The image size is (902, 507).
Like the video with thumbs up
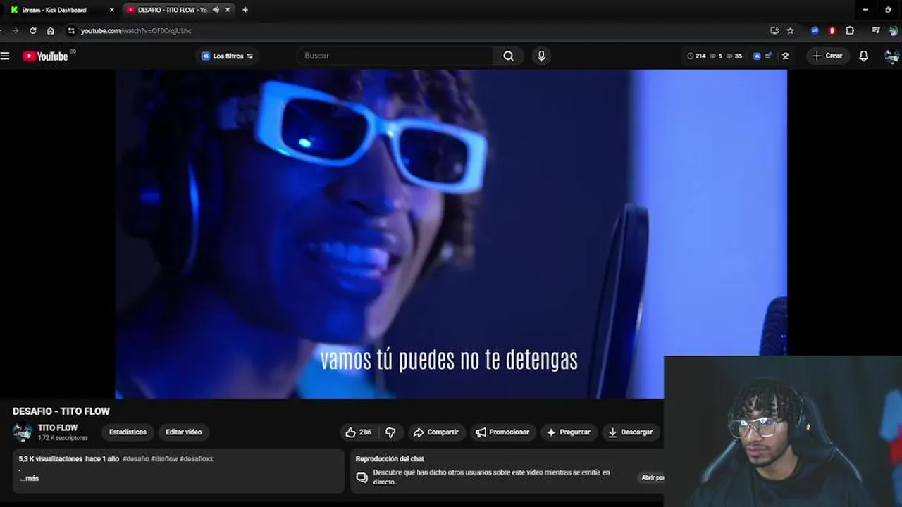tap(358, 432)
